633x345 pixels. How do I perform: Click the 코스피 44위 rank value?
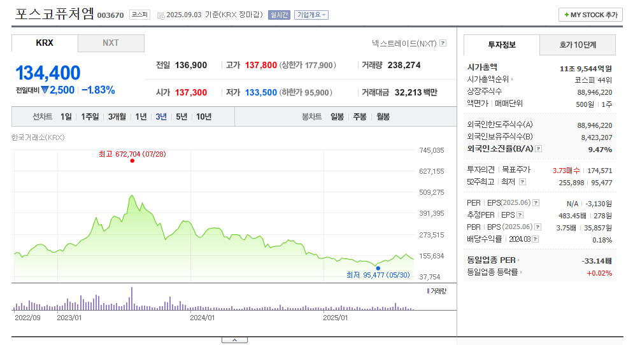pos(594,80)
